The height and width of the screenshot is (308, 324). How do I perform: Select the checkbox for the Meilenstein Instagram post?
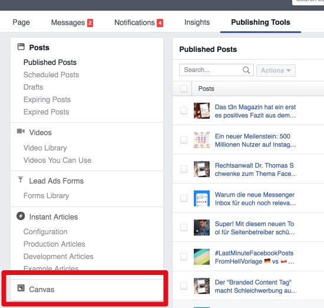click(x=184, y=140)
